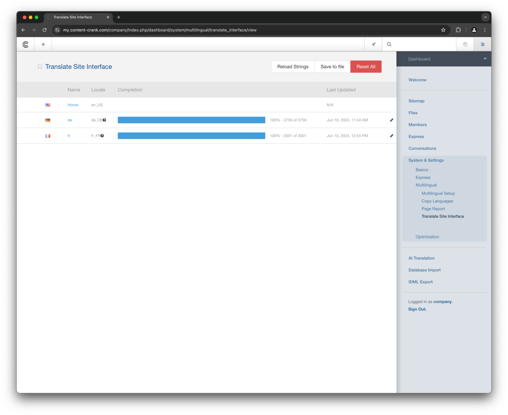
Task: Open Multilingual under System & Settings
Action: point(426,185)
